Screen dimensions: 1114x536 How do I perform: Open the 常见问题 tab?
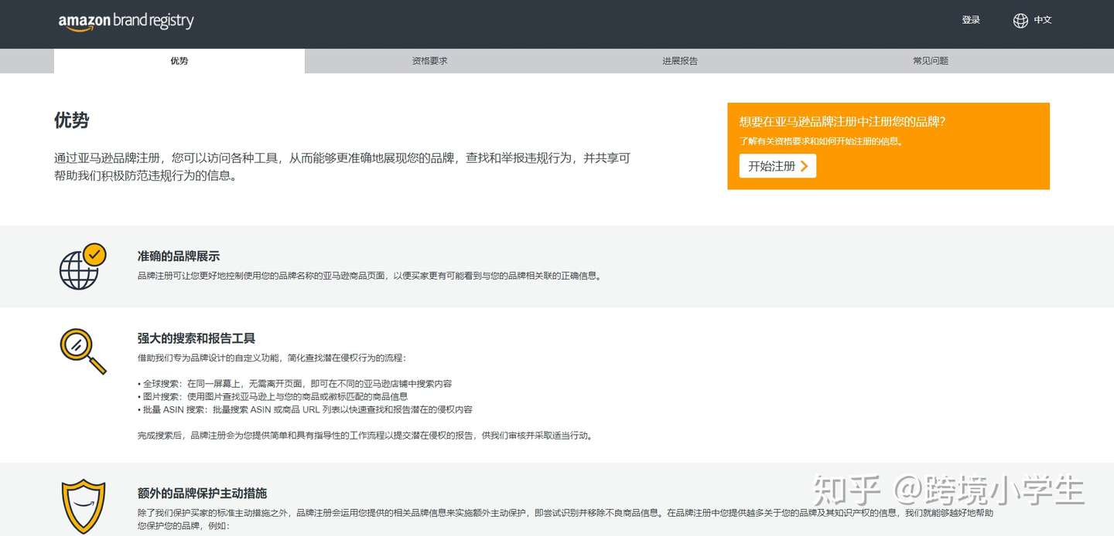click(x=931, y=60)
